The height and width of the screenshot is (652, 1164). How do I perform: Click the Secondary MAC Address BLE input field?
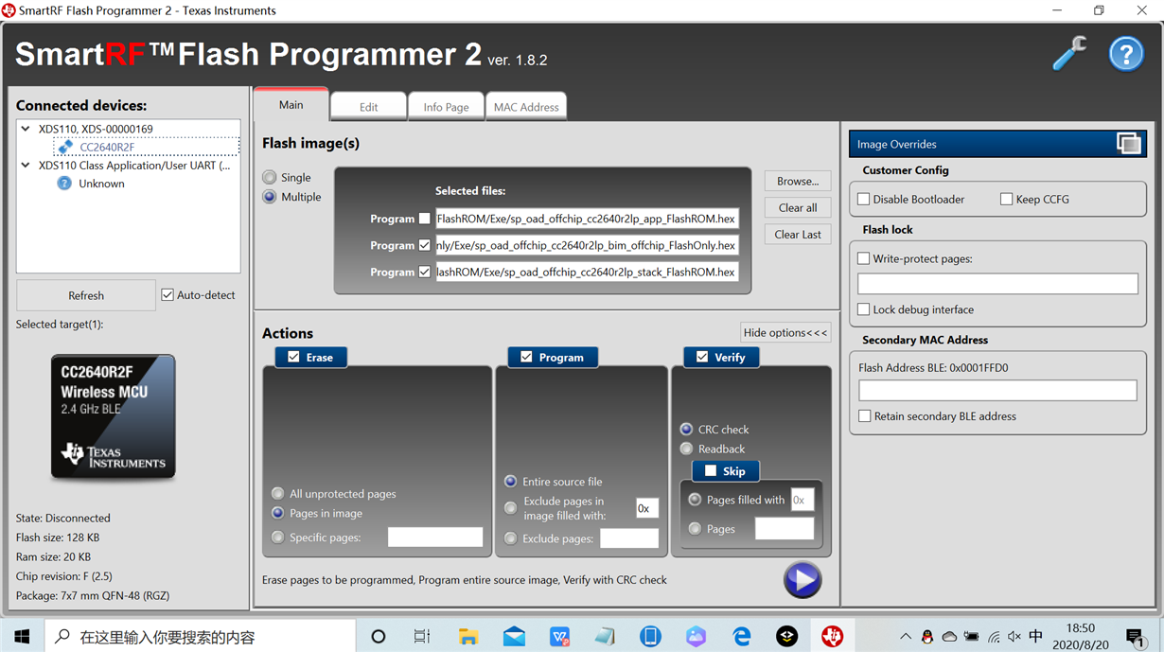[997, 390]
